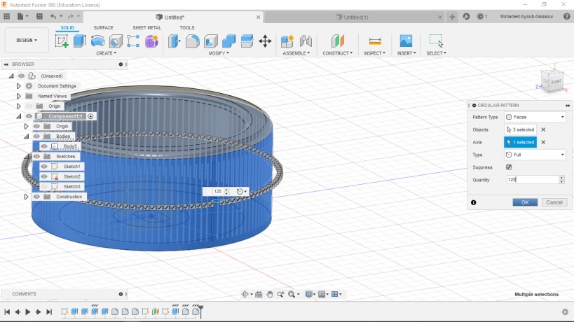Open the Insert image icon

(405, 41)
